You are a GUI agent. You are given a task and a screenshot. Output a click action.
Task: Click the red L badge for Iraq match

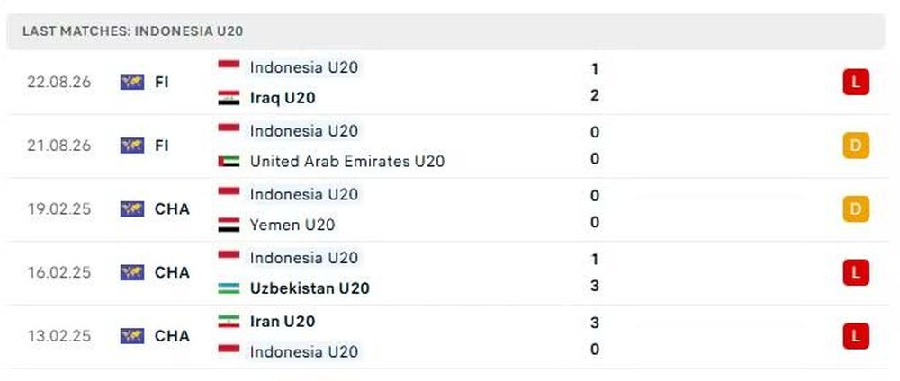tap(856, 83)
